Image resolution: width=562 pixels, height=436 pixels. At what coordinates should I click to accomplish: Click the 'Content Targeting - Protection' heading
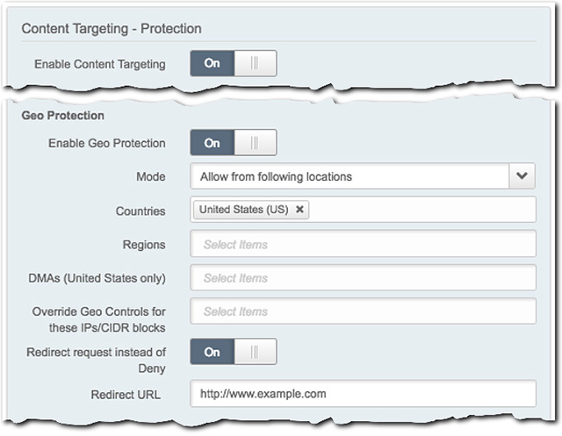click(x=112, y=28)
